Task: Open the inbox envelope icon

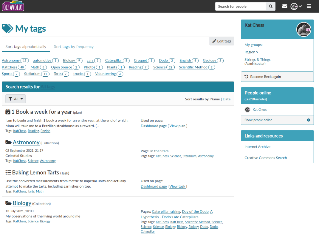Action: click(x=285, y=7)
